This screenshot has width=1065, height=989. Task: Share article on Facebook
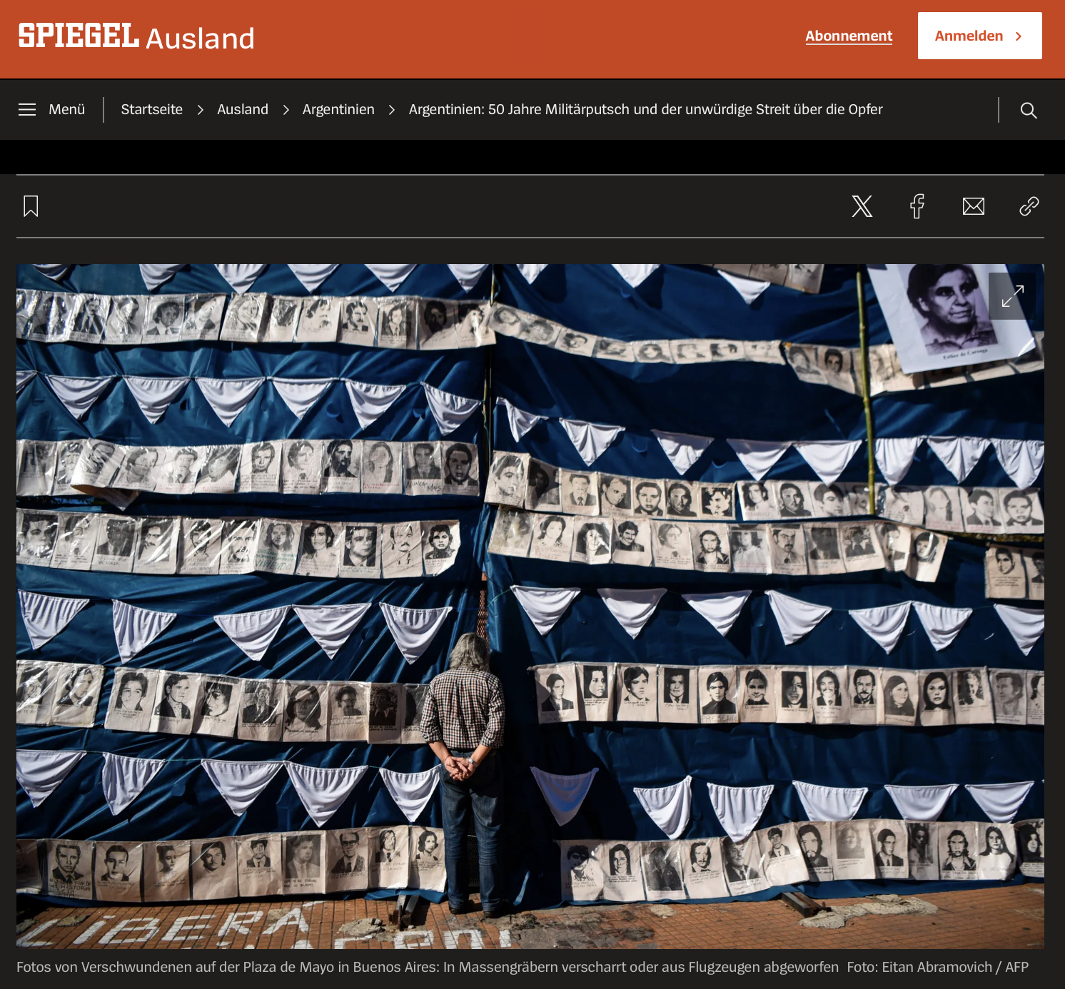coord(917,206)
